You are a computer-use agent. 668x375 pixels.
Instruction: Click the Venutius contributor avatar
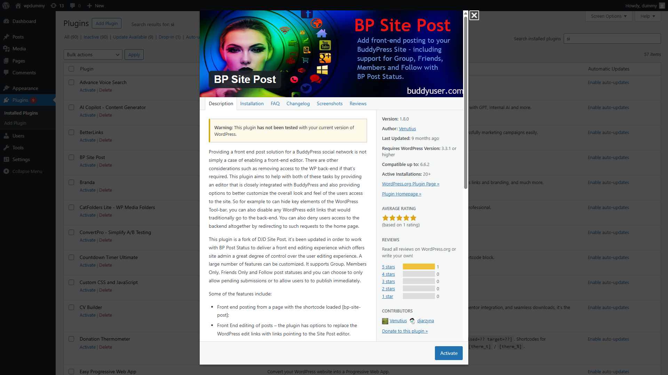click(385, 321)
